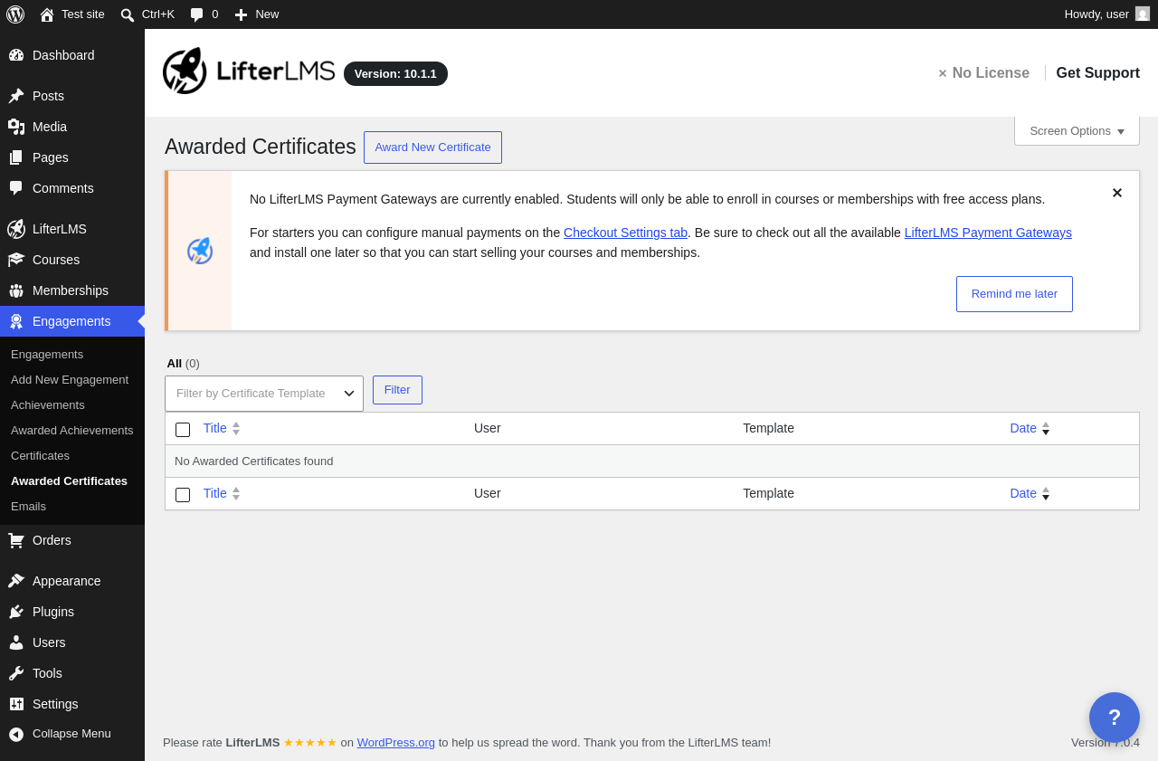Click the Settings sliders icon

tap(16, 704)
